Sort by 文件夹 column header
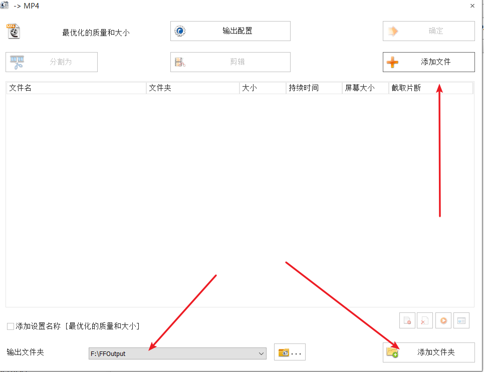Screen dimensions: 484x372 [x=193, y=88]
